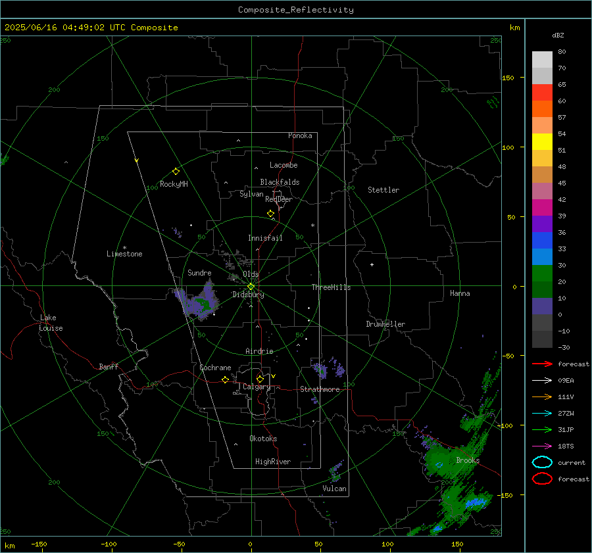Click the yellow diamond marker near RockyMH
The image size is (592, 553).
pyautogui.click(x=176, y=172)
